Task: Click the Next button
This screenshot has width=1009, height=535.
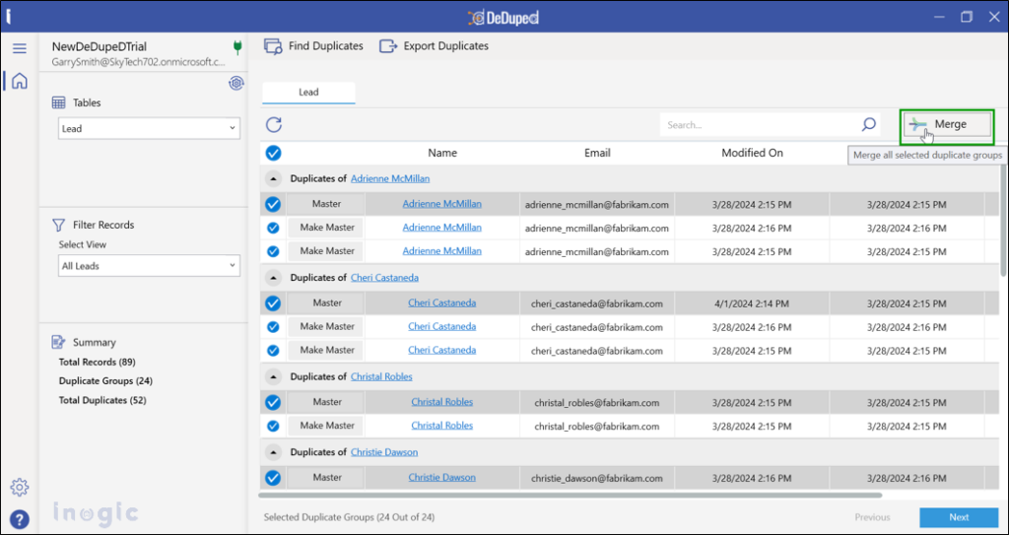Action: pyautogui.click(x=958, y=517)
